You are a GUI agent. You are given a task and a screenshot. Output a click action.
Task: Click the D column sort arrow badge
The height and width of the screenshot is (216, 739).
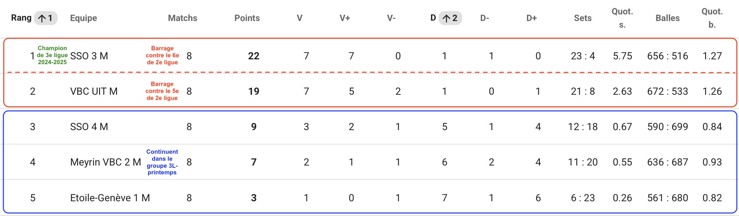pos(450,18)
